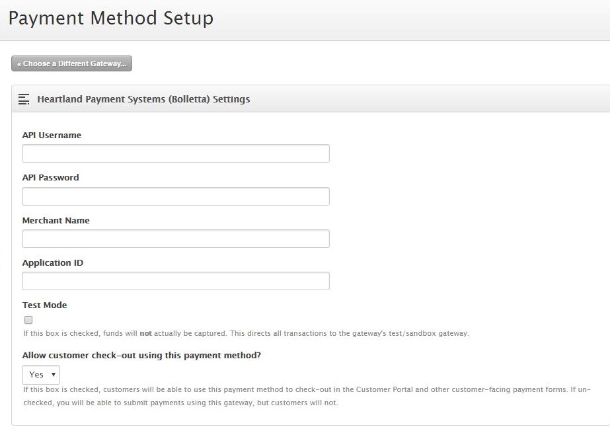Click the test/sandbox gateway help text
Image resolution: width=610 pixels, height=431 pixels.
[247, 333]
